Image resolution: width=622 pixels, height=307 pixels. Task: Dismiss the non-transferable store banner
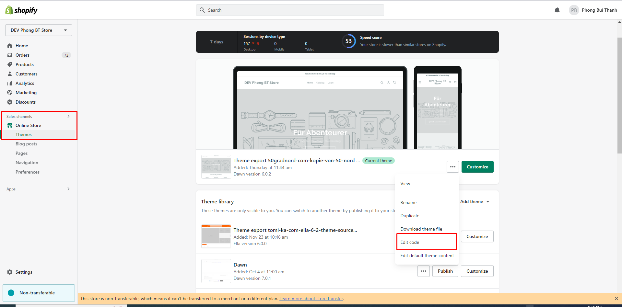(616, 299)
